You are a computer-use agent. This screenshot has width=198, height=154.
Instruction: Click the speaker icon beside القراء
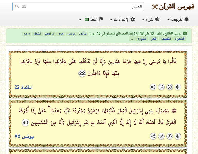157,19
